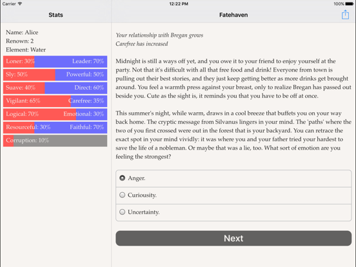Click the Logical versus Emotional bar
This screenshot has height=267, width=356.
(55, 114)
